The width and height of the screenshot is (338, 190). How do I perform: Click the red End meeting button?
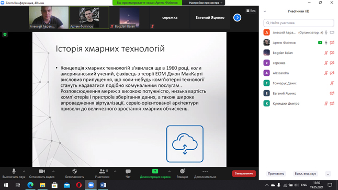tap(244, 173)
